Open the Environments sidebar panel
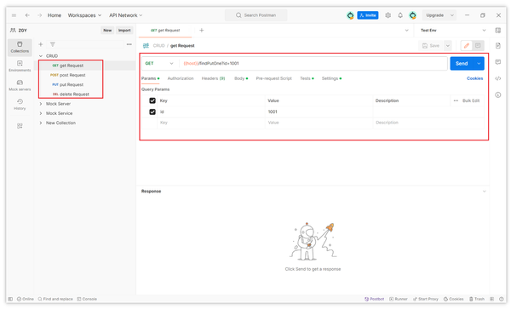Screen dimensions: 511x309 [20, 66]
